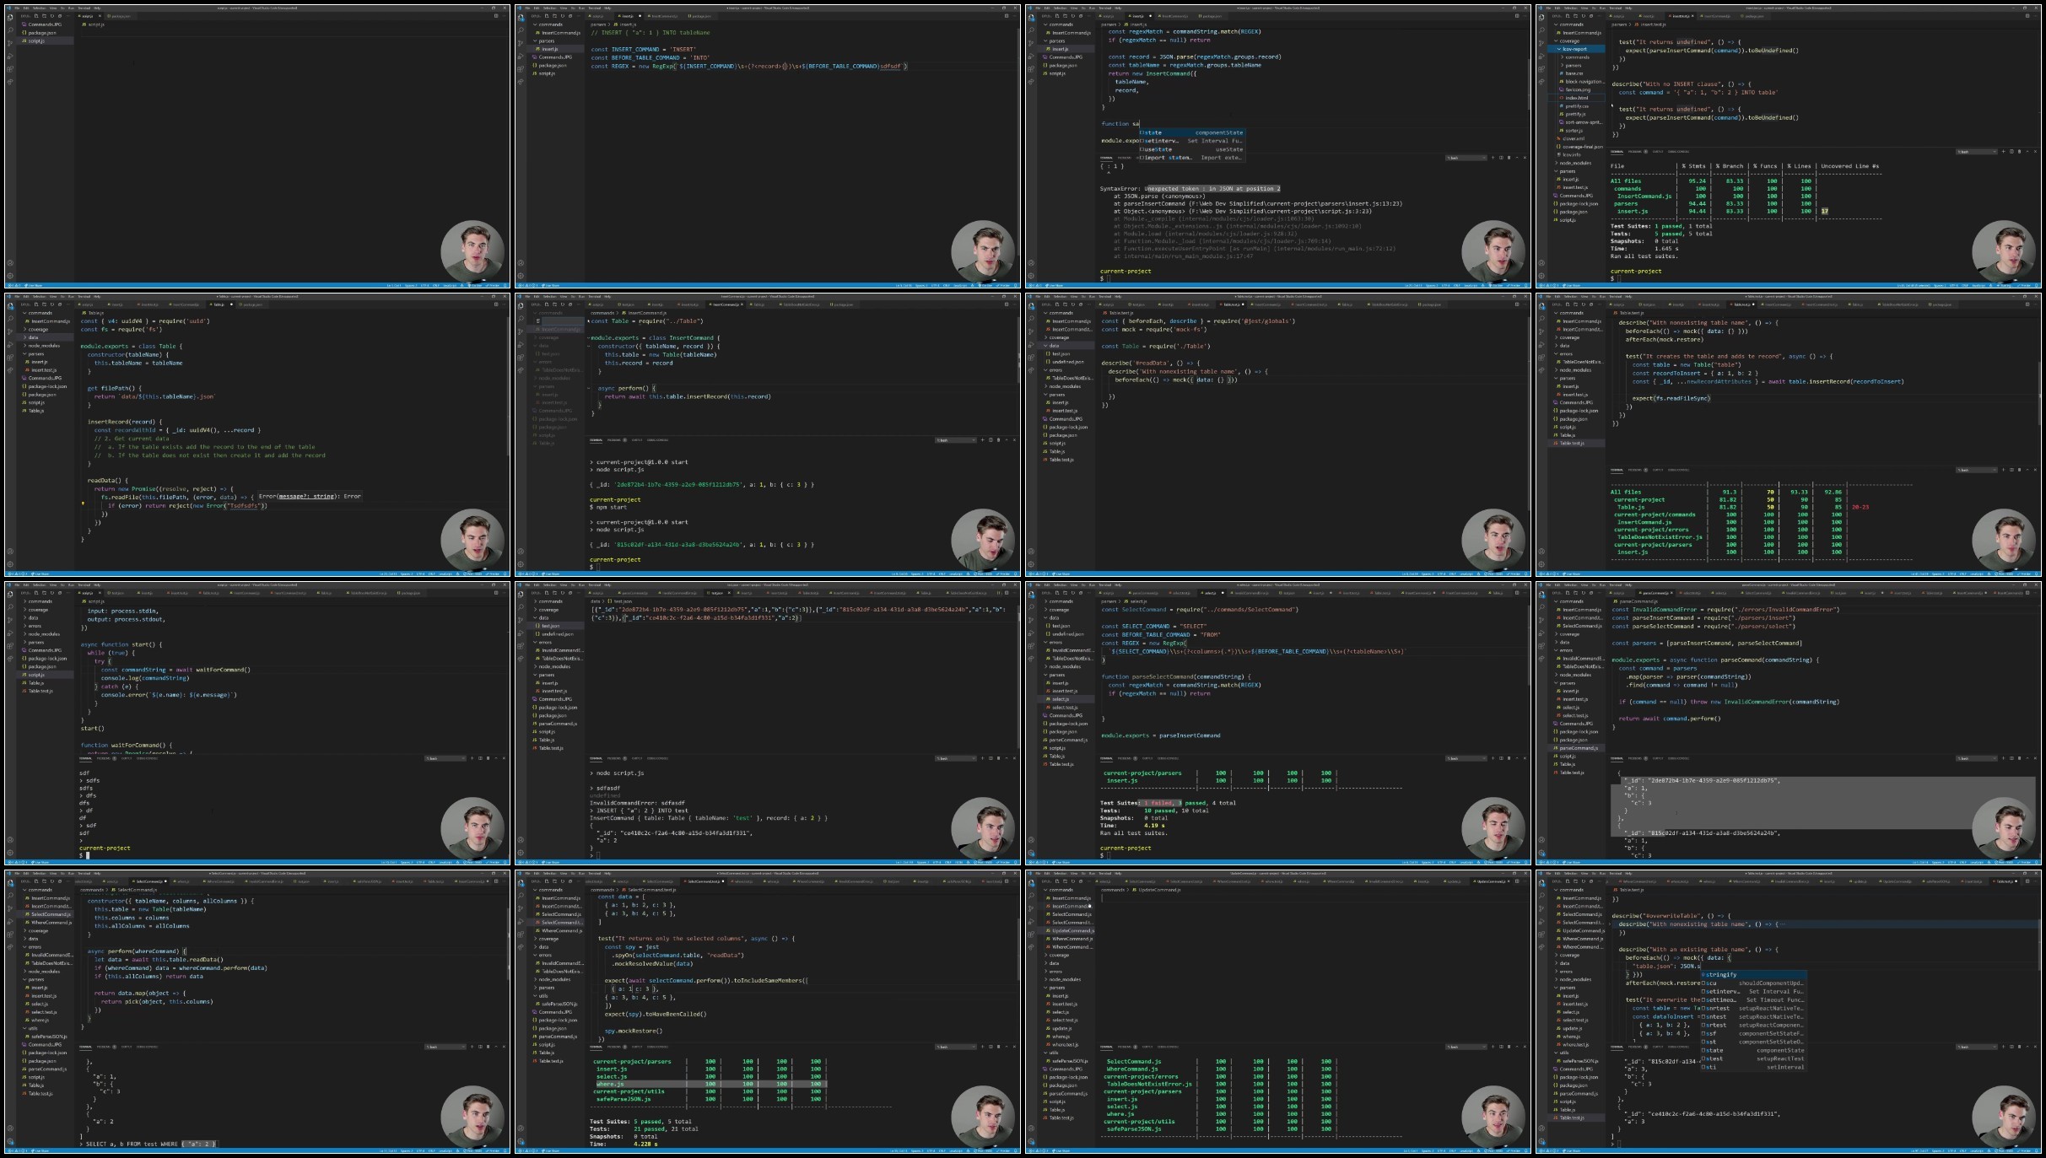Open Selection menu in the empty script.js frame
2046x1158 pixels.
click(x=39, y=8)
